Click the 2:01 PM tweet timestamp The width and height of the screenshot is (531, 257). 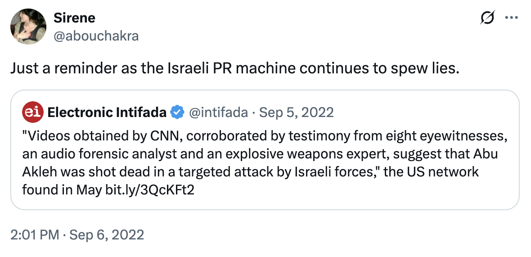33,235
